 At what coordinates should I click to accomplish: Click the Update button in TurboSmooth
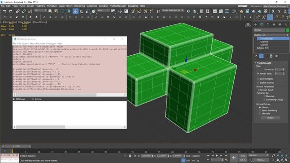[x=270, y=118]
